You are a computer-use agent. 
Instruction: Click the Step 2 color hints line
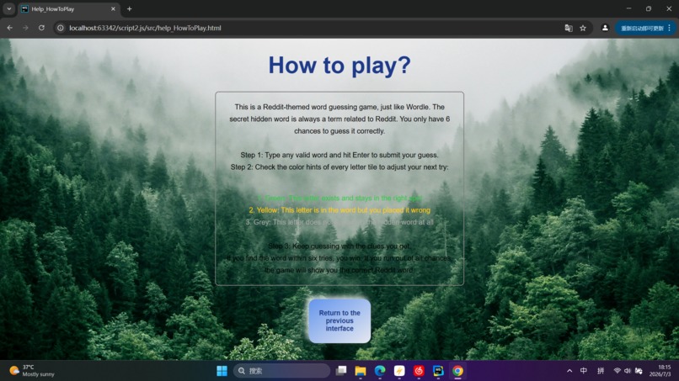339,167
